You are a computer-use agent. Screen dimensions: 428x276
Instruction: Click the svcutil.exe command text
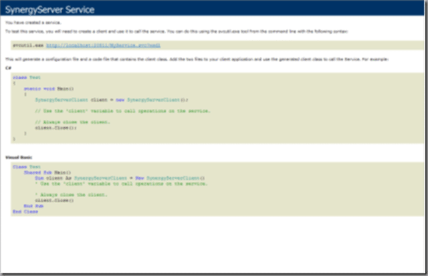coord(28,45)
